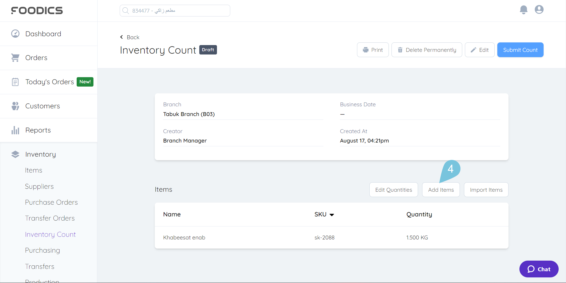
Task: Click the Back chevron arrow
Action: [121, 37]
